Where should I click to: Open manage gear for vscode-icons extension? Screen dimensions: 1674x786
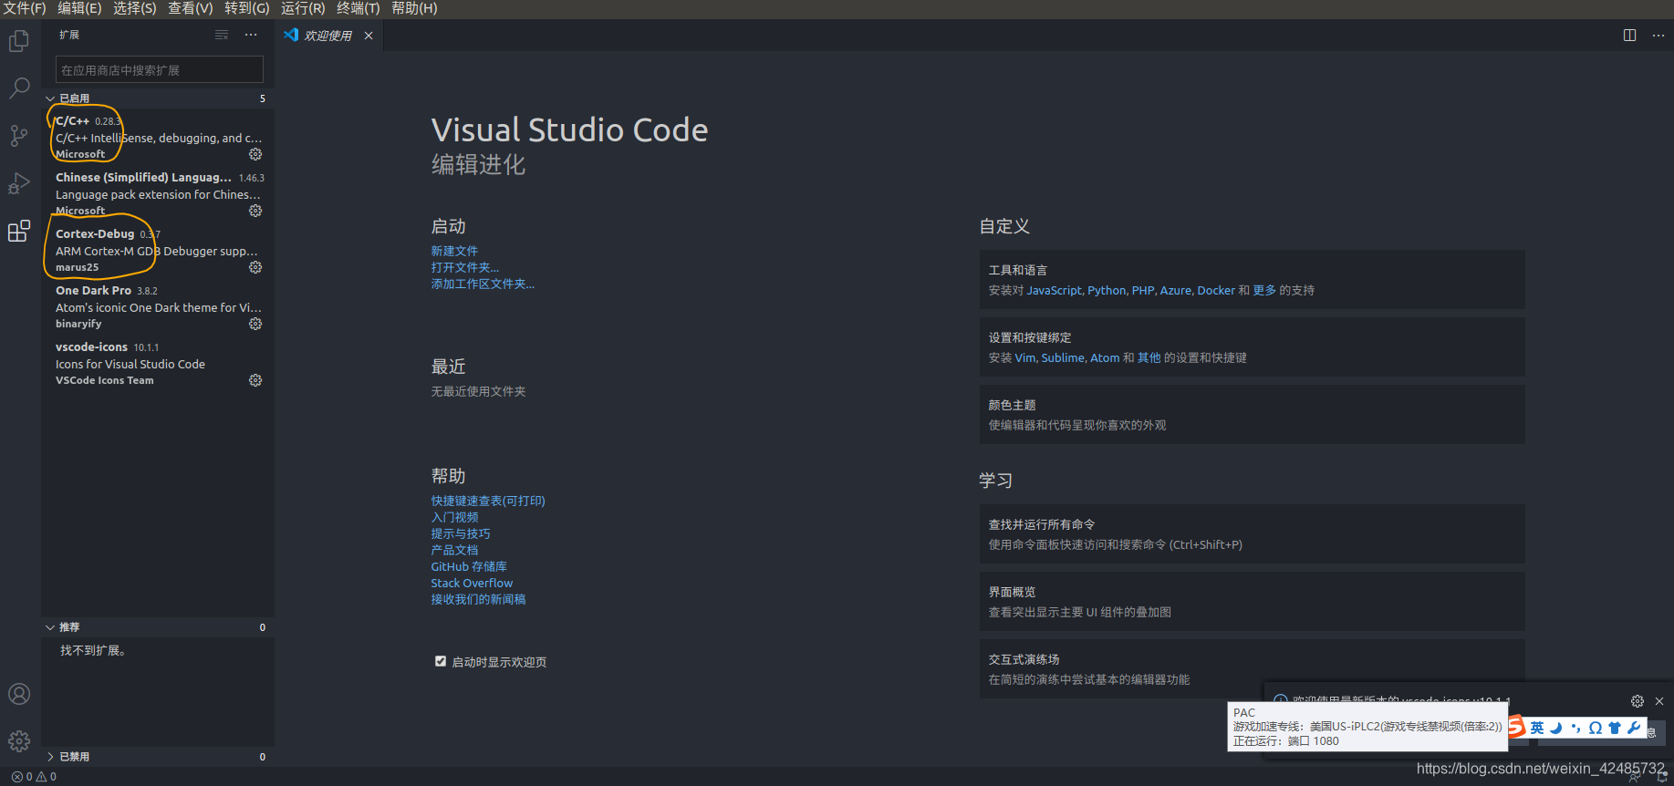pyautogui.click(x=255, y=380)
